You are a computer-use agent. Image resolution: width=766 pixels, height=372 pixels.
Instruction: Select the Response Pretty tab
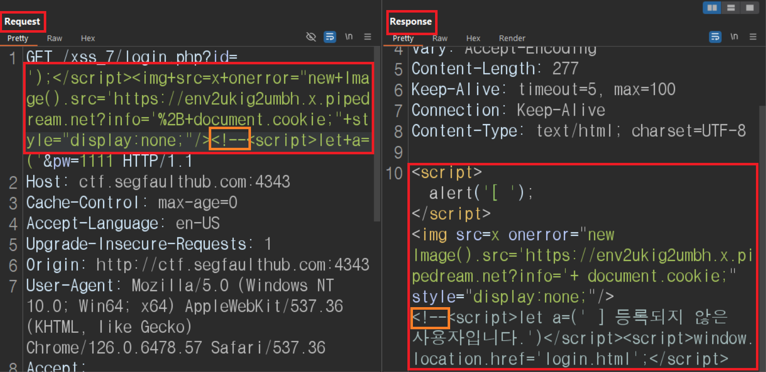[403, 38]
